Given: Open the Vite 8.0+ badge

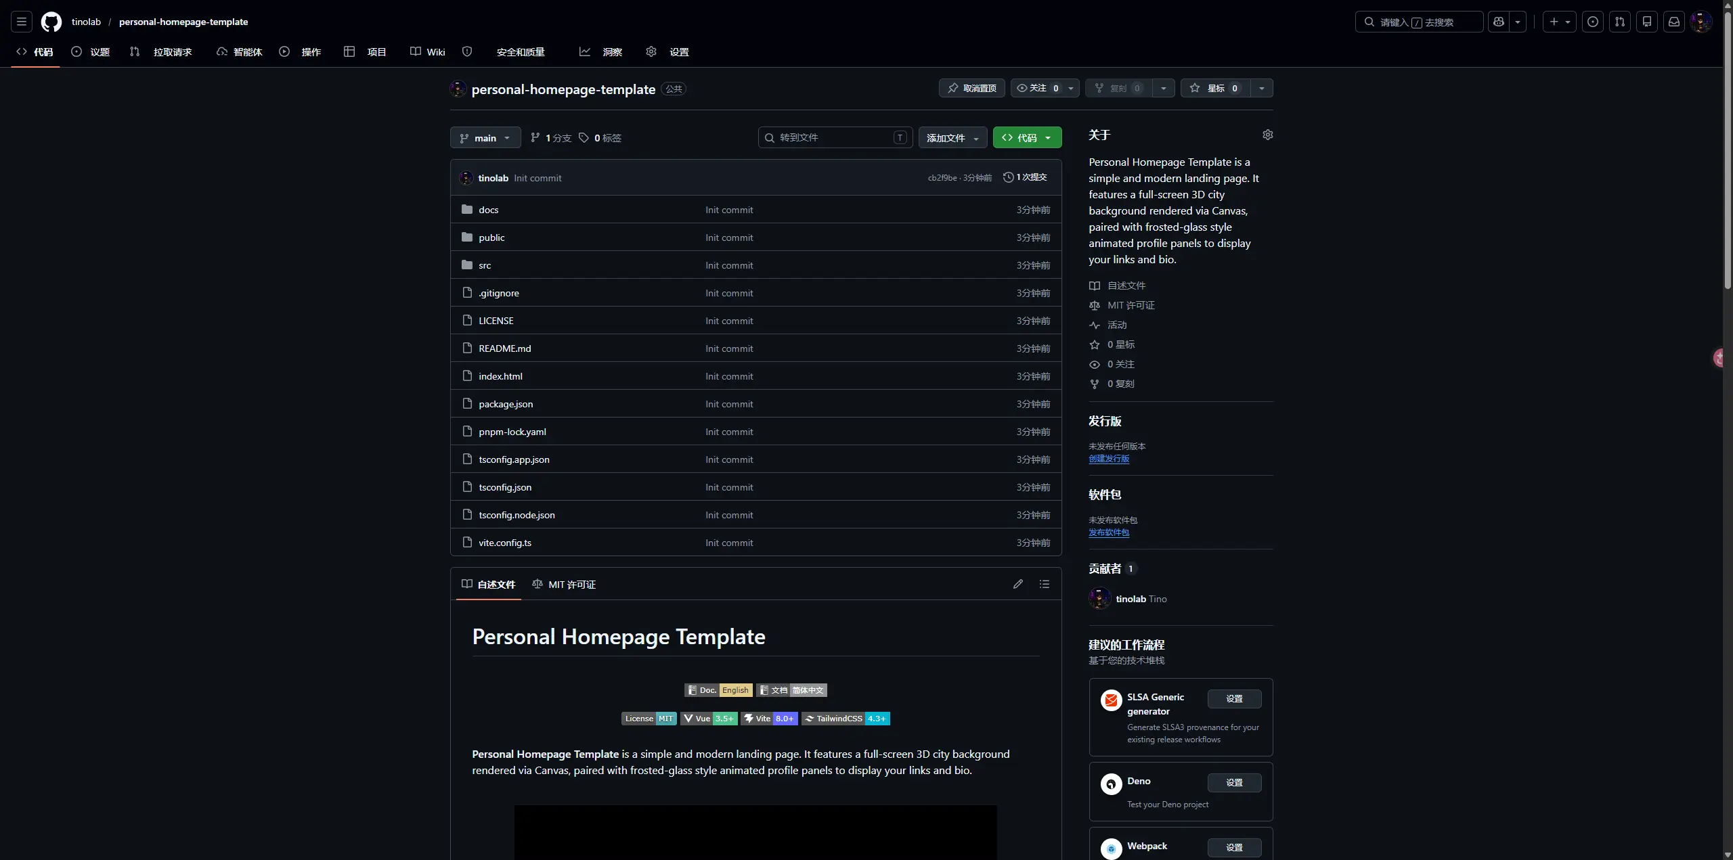Looking at the screenshot, I should tap(770, 719).
